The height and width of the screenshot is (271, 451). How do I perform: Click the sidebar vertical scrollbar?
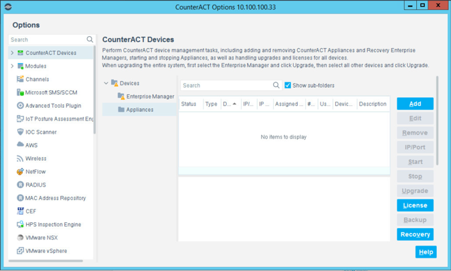pos(94,90)
